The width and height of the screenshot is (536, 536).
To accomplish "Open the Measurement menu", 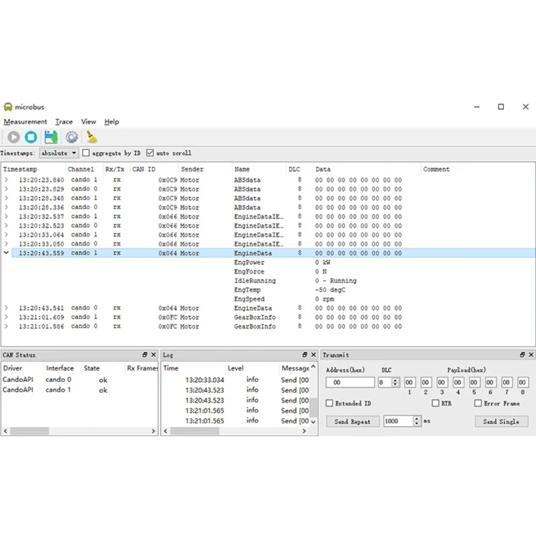I will point(25,122).
